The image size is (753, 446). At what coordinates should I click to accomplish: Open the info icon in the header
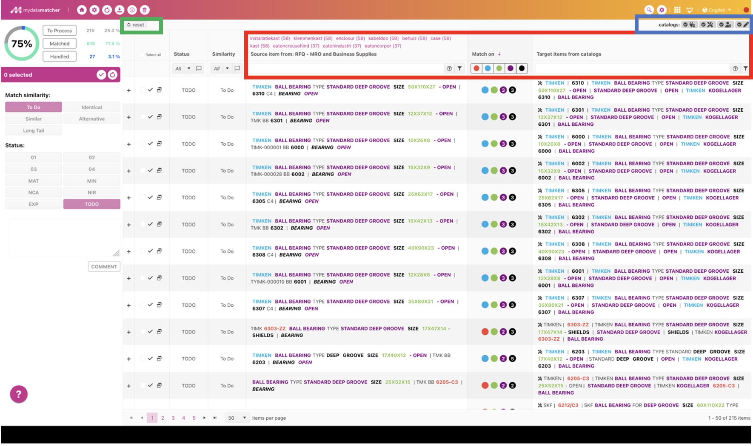[132, 10]
